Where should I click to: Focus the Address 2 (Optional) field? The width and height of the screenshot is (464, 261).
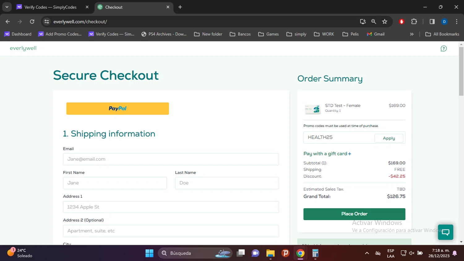[171, 231]
